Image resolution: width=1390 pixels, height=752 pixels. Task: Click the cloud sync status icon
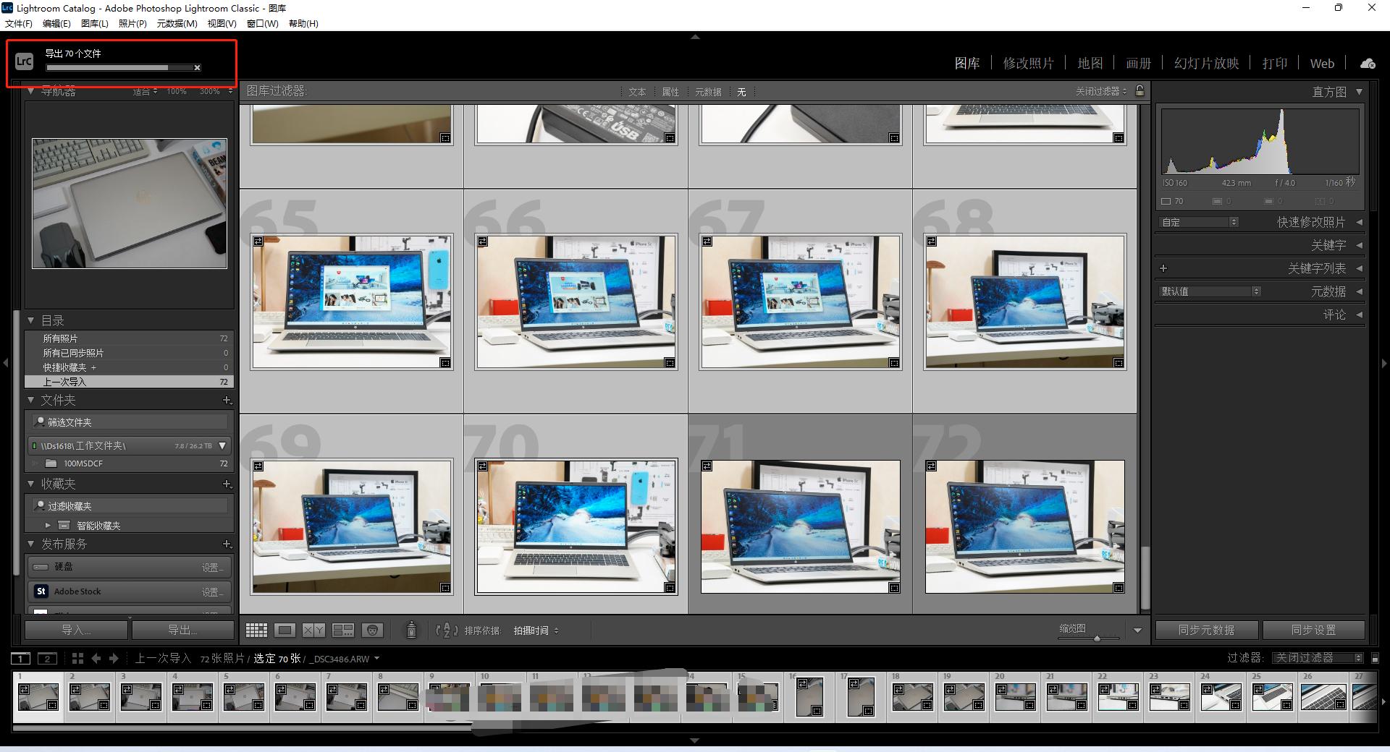pos(1368,64)
